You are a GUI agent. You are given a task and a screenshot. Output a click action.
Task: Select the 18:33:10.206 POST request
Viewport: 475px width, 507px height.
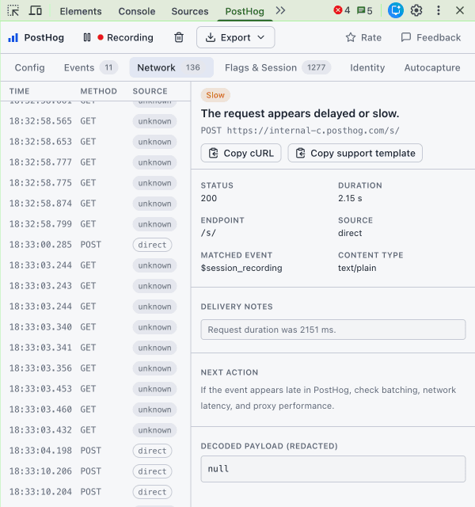pyautogui.click(x=95, y=471)
